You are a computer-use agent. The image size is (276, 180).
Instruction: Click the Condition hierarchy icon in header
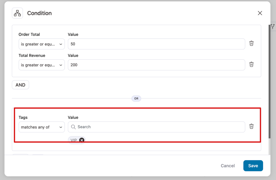[17, 13]
